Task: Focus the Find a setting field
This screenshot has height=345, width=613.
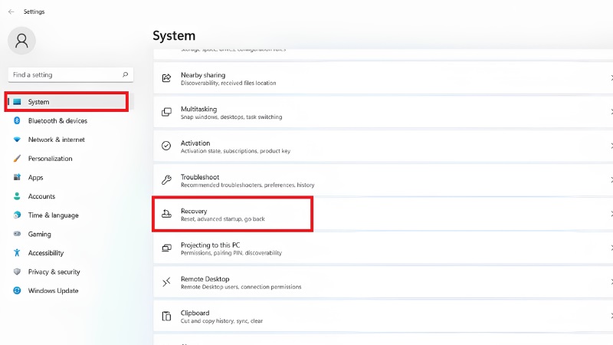Action: pyautogui.click(x=70, y=74)
